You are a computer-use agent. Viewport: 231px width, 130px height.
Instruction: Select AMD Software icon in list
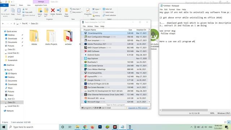tap(86, 51)
